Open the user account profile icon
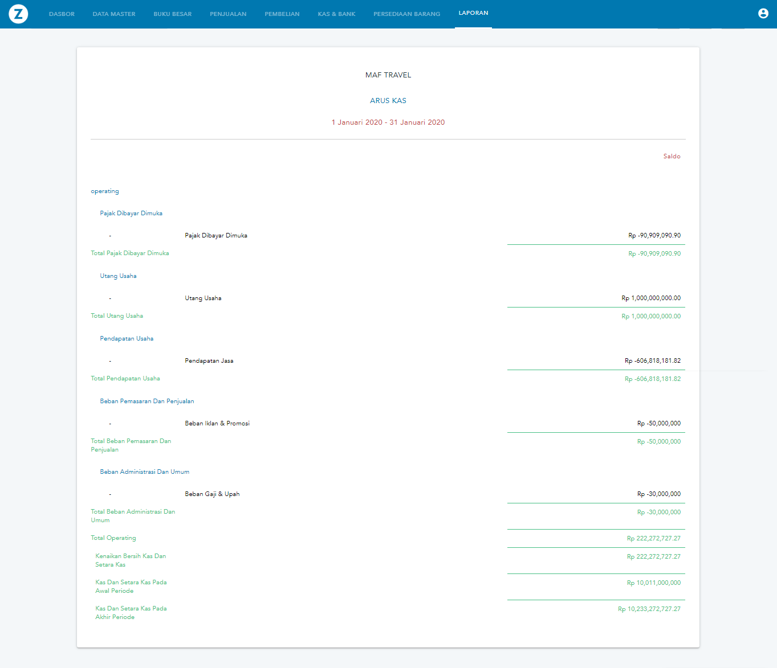The height and width of the screenshot is (668, 777). 763,14
